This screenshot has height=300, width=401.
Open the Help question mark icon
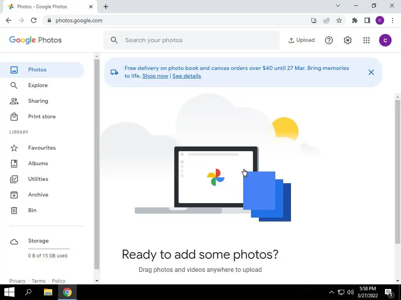pyautogui.click(x=329, y=40)
